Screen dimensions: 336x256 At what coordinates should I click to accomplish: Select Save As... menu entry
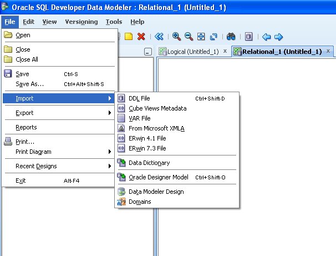(x=59, y=84)
